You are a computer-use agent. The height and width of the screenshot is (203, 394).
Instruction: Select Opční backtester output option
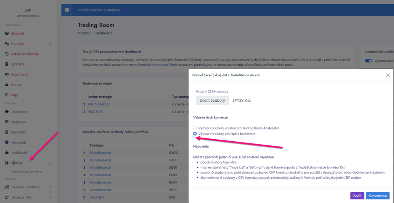click(195, 134)
